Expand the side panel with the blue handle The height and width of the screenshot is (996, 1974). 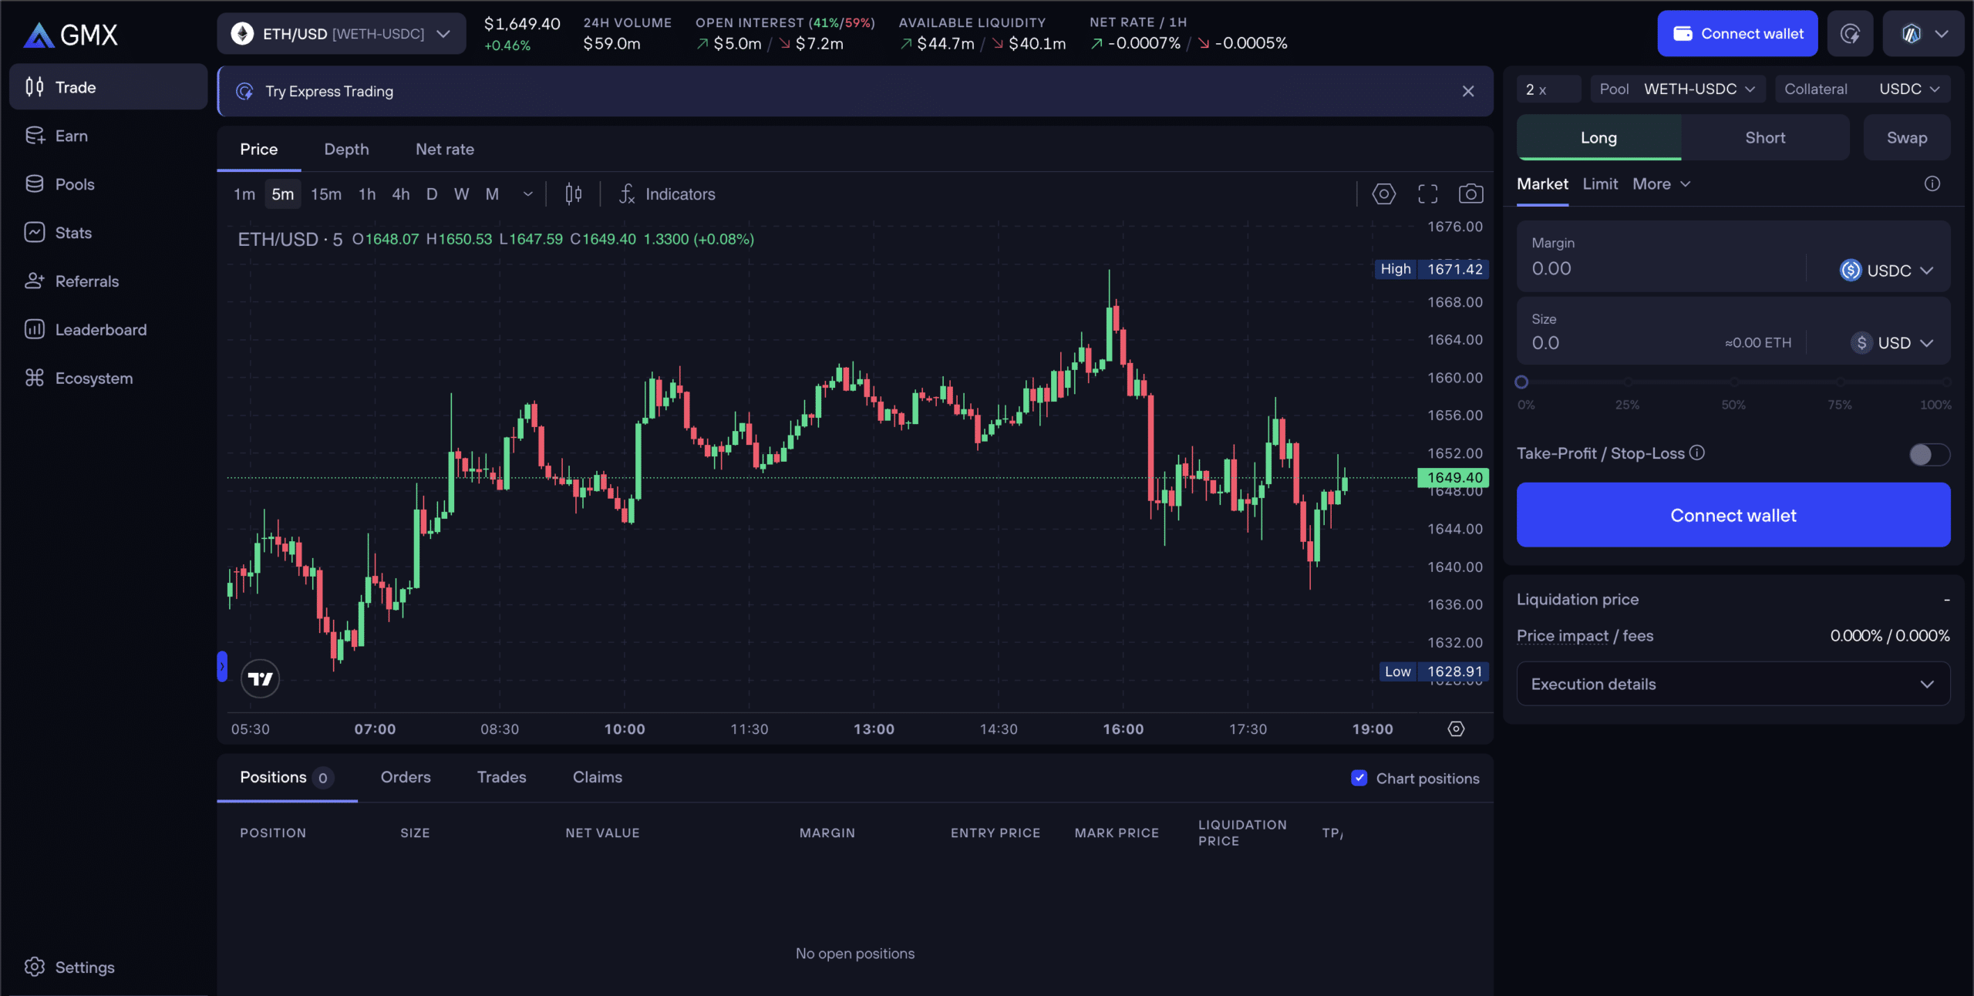222,666
